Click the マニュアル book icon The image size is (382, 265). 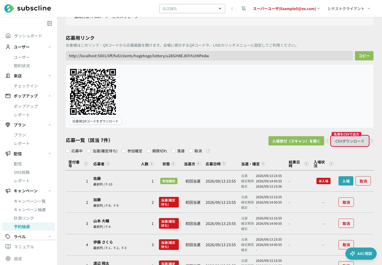[x=8, y=247]
